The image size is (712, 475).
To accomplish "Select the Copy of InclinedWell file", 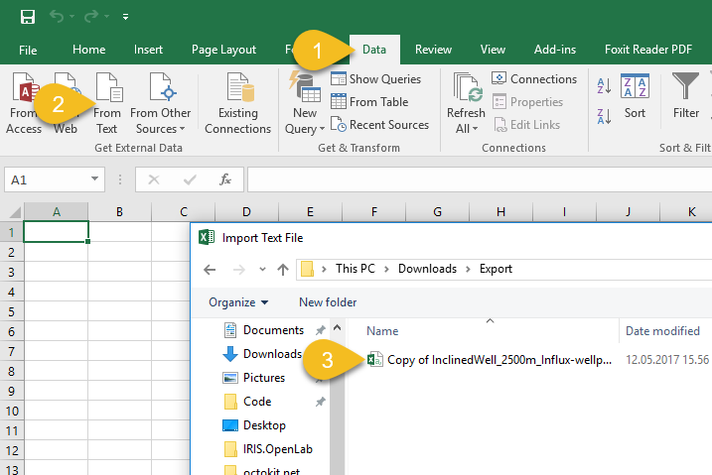I will point(490,360).
